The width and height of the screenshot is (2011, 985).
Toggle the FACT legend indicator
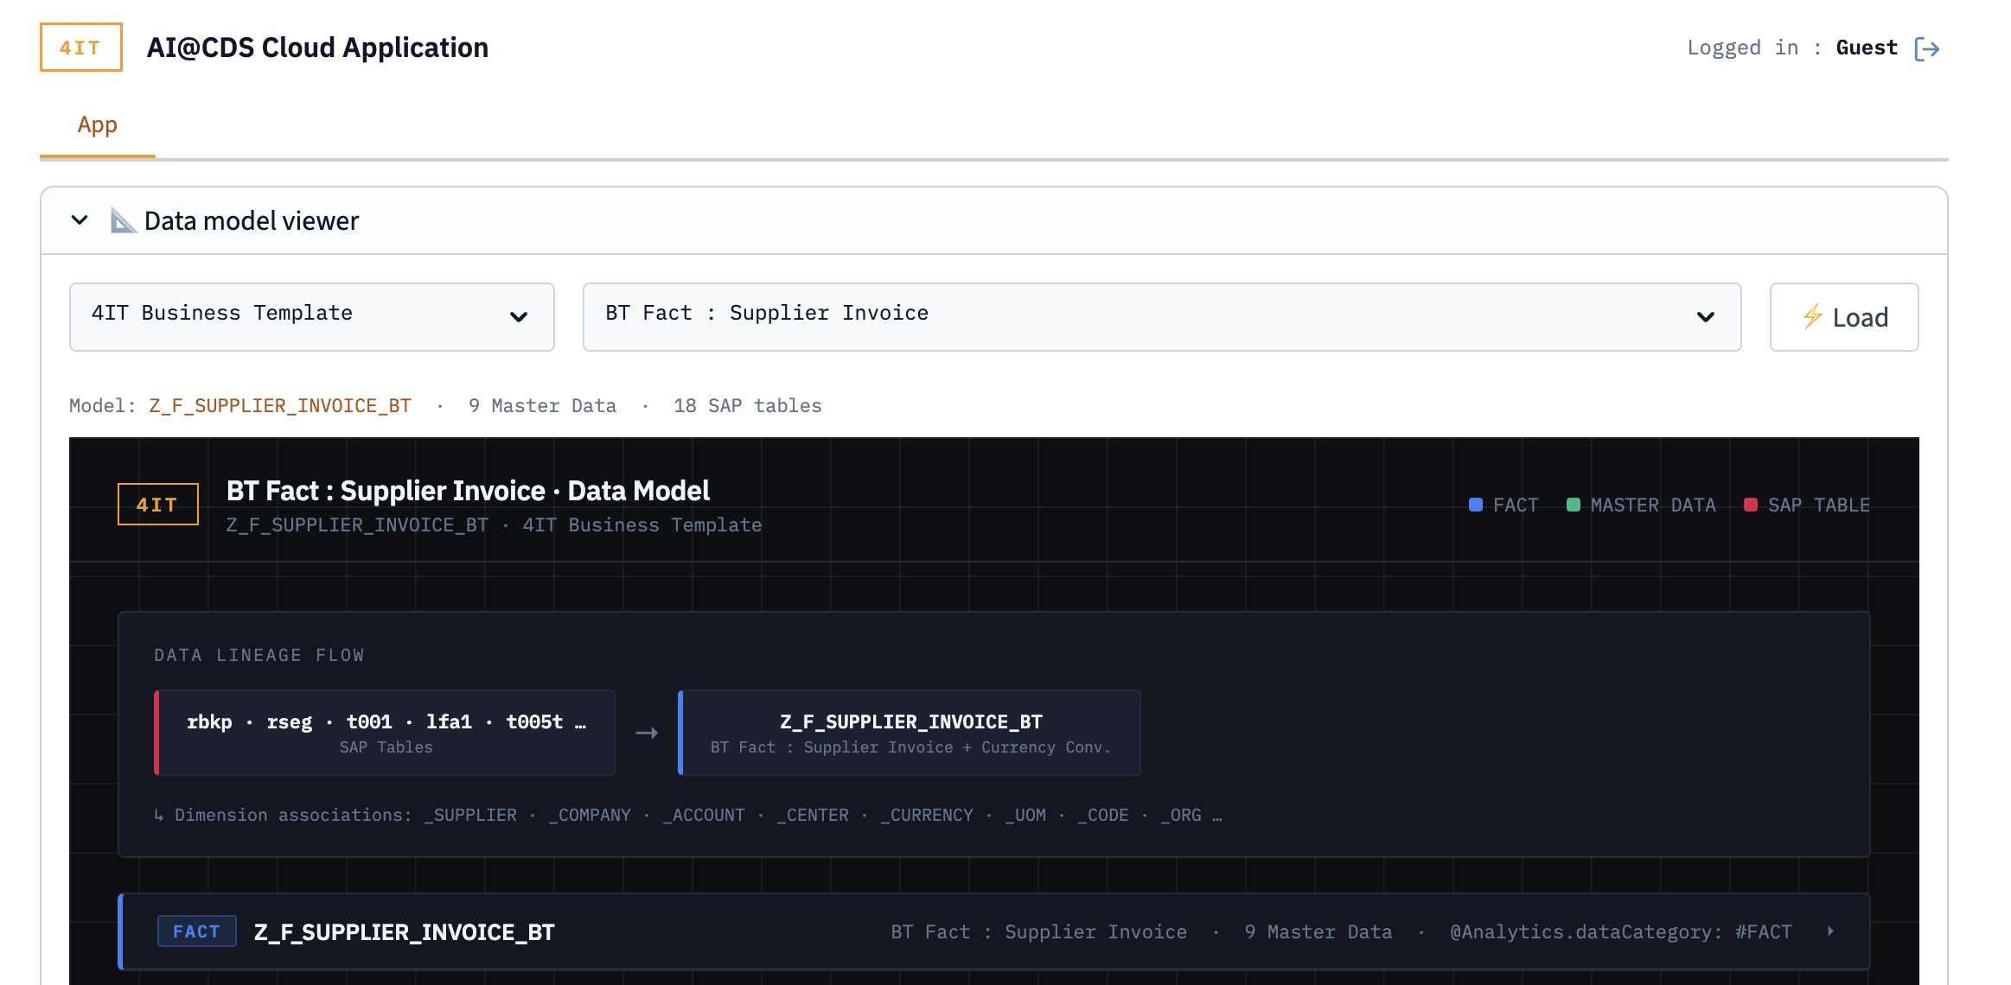(x=1476, y=504)
